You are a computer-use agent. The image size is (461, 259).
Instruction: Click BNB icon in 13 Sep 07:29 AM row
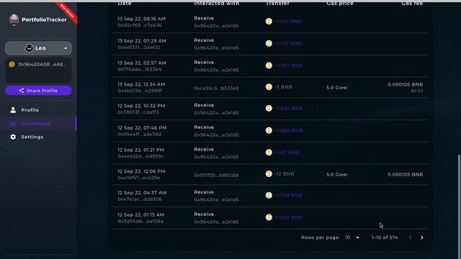[269, 43]
